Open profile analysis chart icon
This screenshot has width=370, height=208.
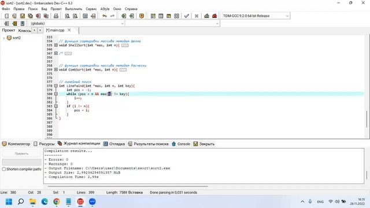tap(206, 16)
